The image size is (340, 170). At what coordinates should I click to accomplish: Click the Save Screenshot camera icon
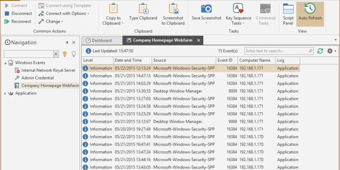point(207,9)
